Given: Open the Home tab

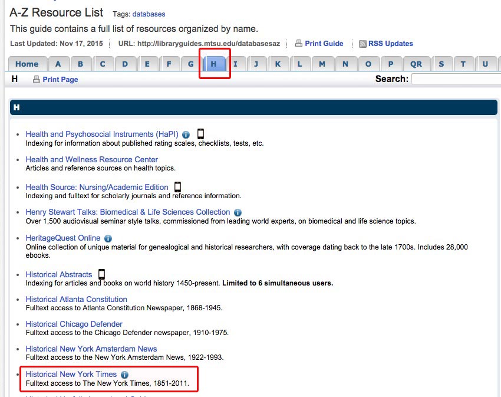Looking at the screenshot, I should (28, 64).
